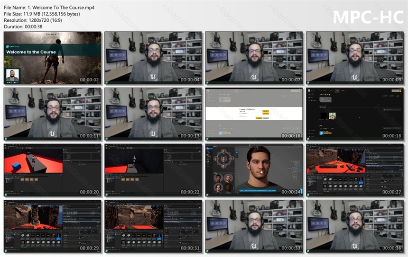Open the white dialog frame at 00:00:16
Image resolution: width=408 pixels, height=257 pixels.
pyautogui.click(x=254, y=114)
